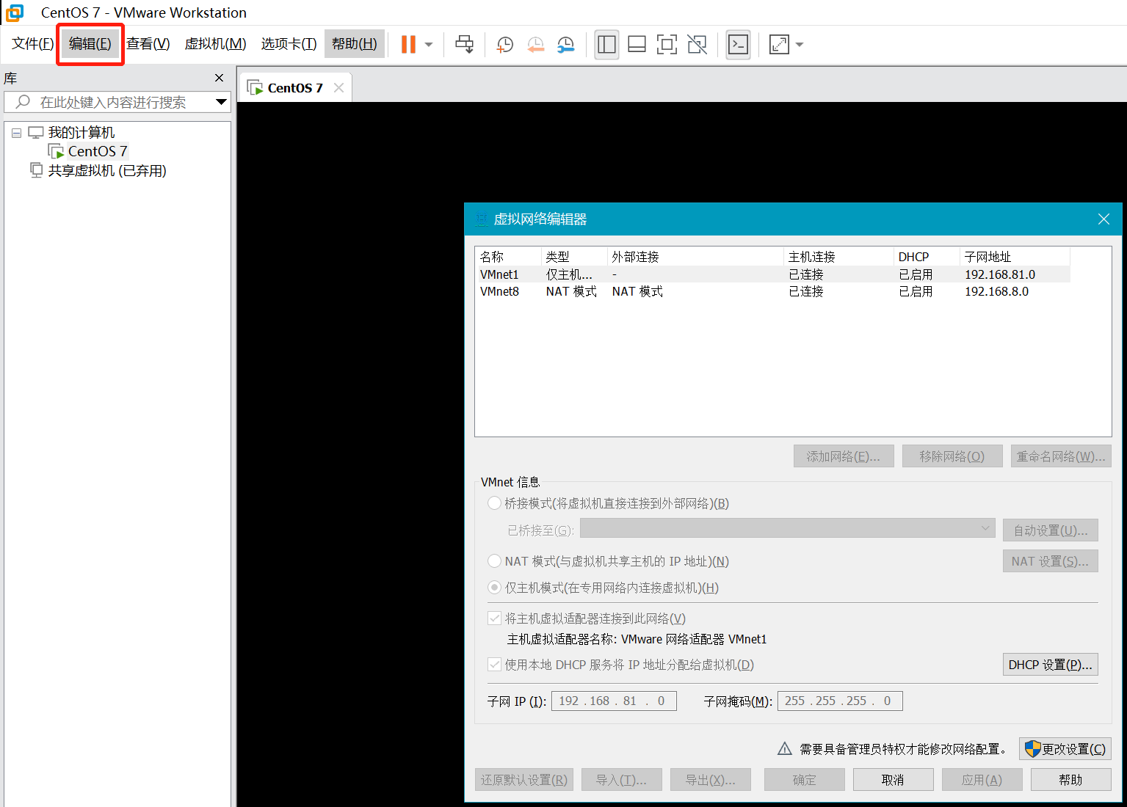This screenshot has height=807, width=1127.
Task: Click the NAT 设置(S)... button
Action: 1051,561
